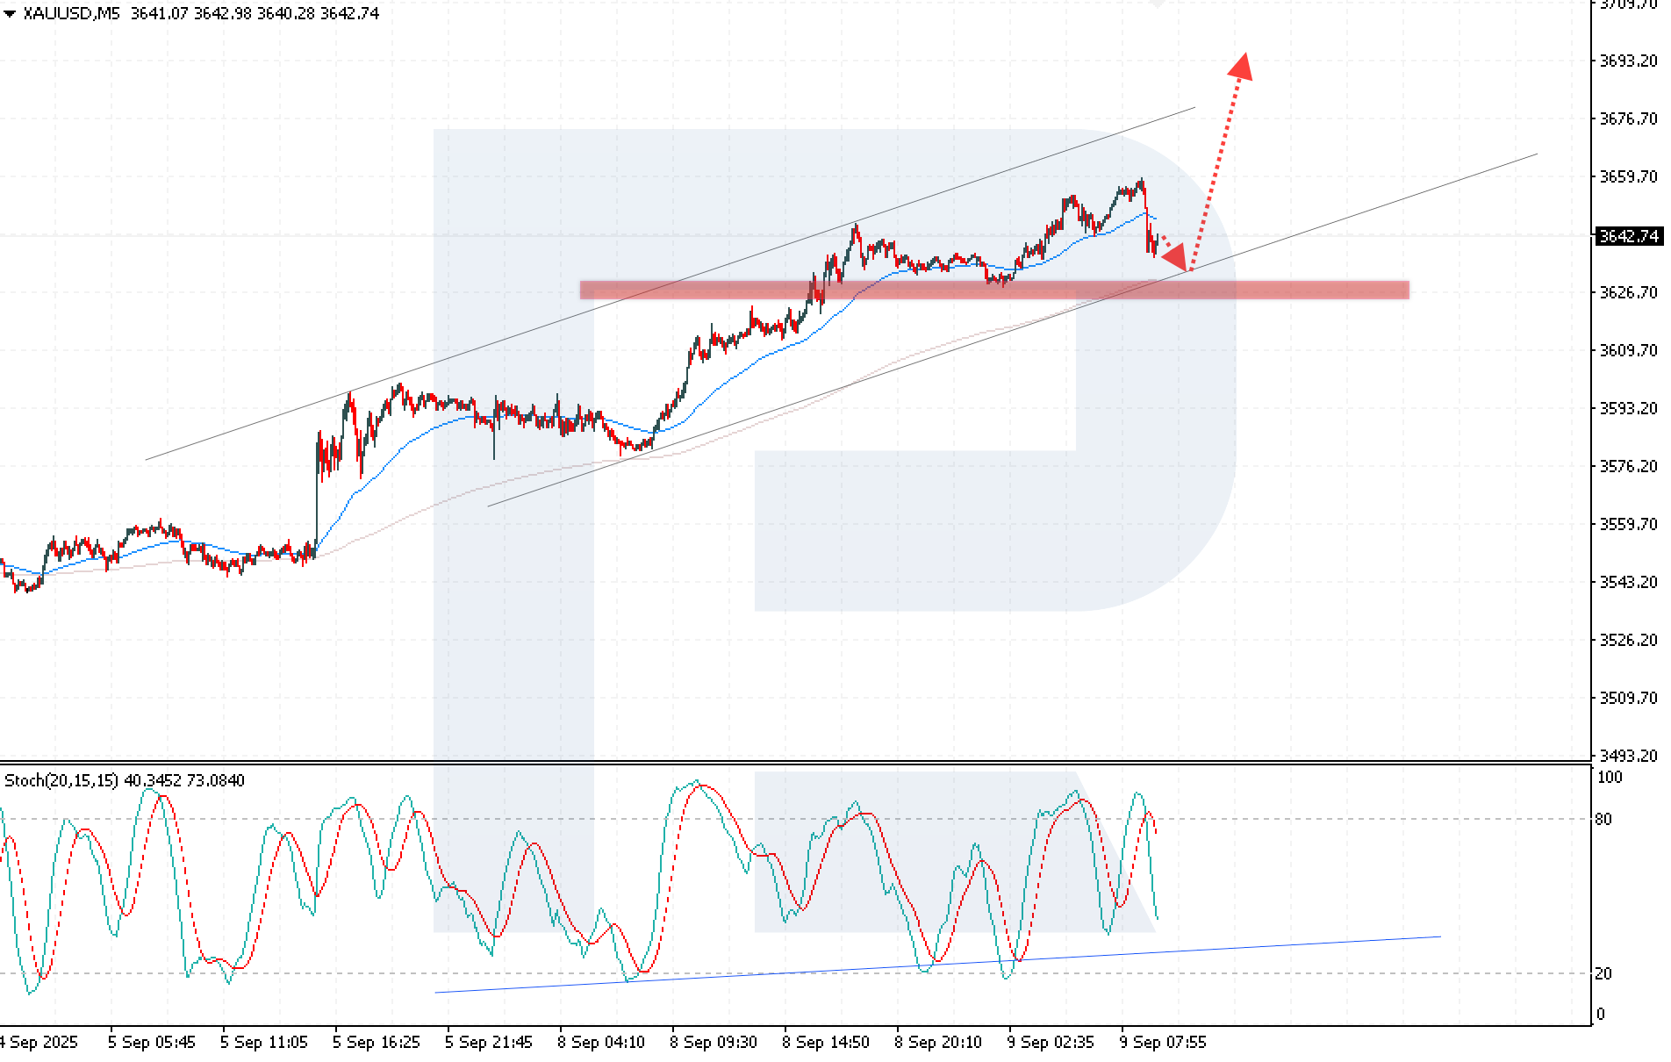This screenshot has width=1671, height=1062.
Task: Click the stochastic 20 level label
Action: coord(1603,973)
